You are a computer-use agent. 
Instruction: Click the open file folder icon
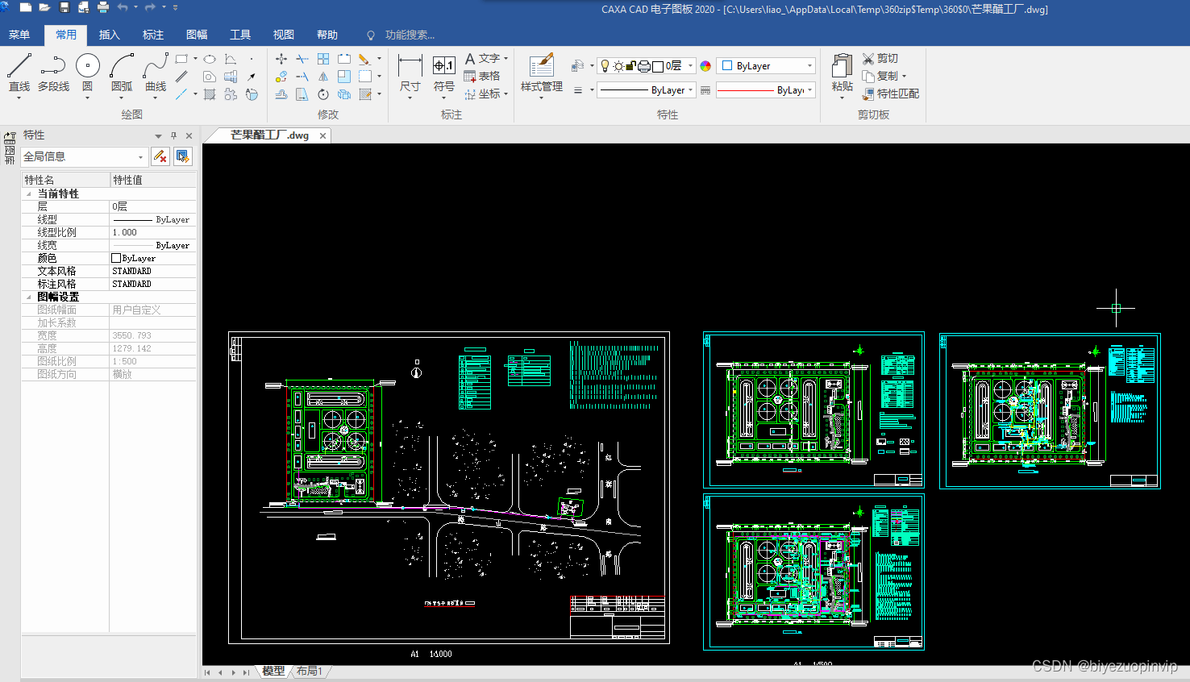pyautogui.click(x=44, y=7)
